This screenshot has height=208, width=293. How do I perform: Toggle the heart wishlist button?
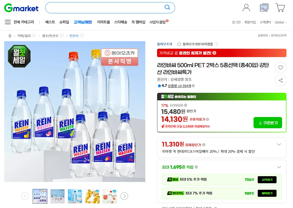[281, 68]
